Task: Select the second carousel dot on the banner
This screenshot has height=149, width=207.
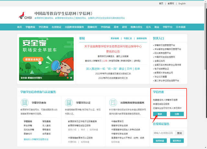Action: [71, 78]
